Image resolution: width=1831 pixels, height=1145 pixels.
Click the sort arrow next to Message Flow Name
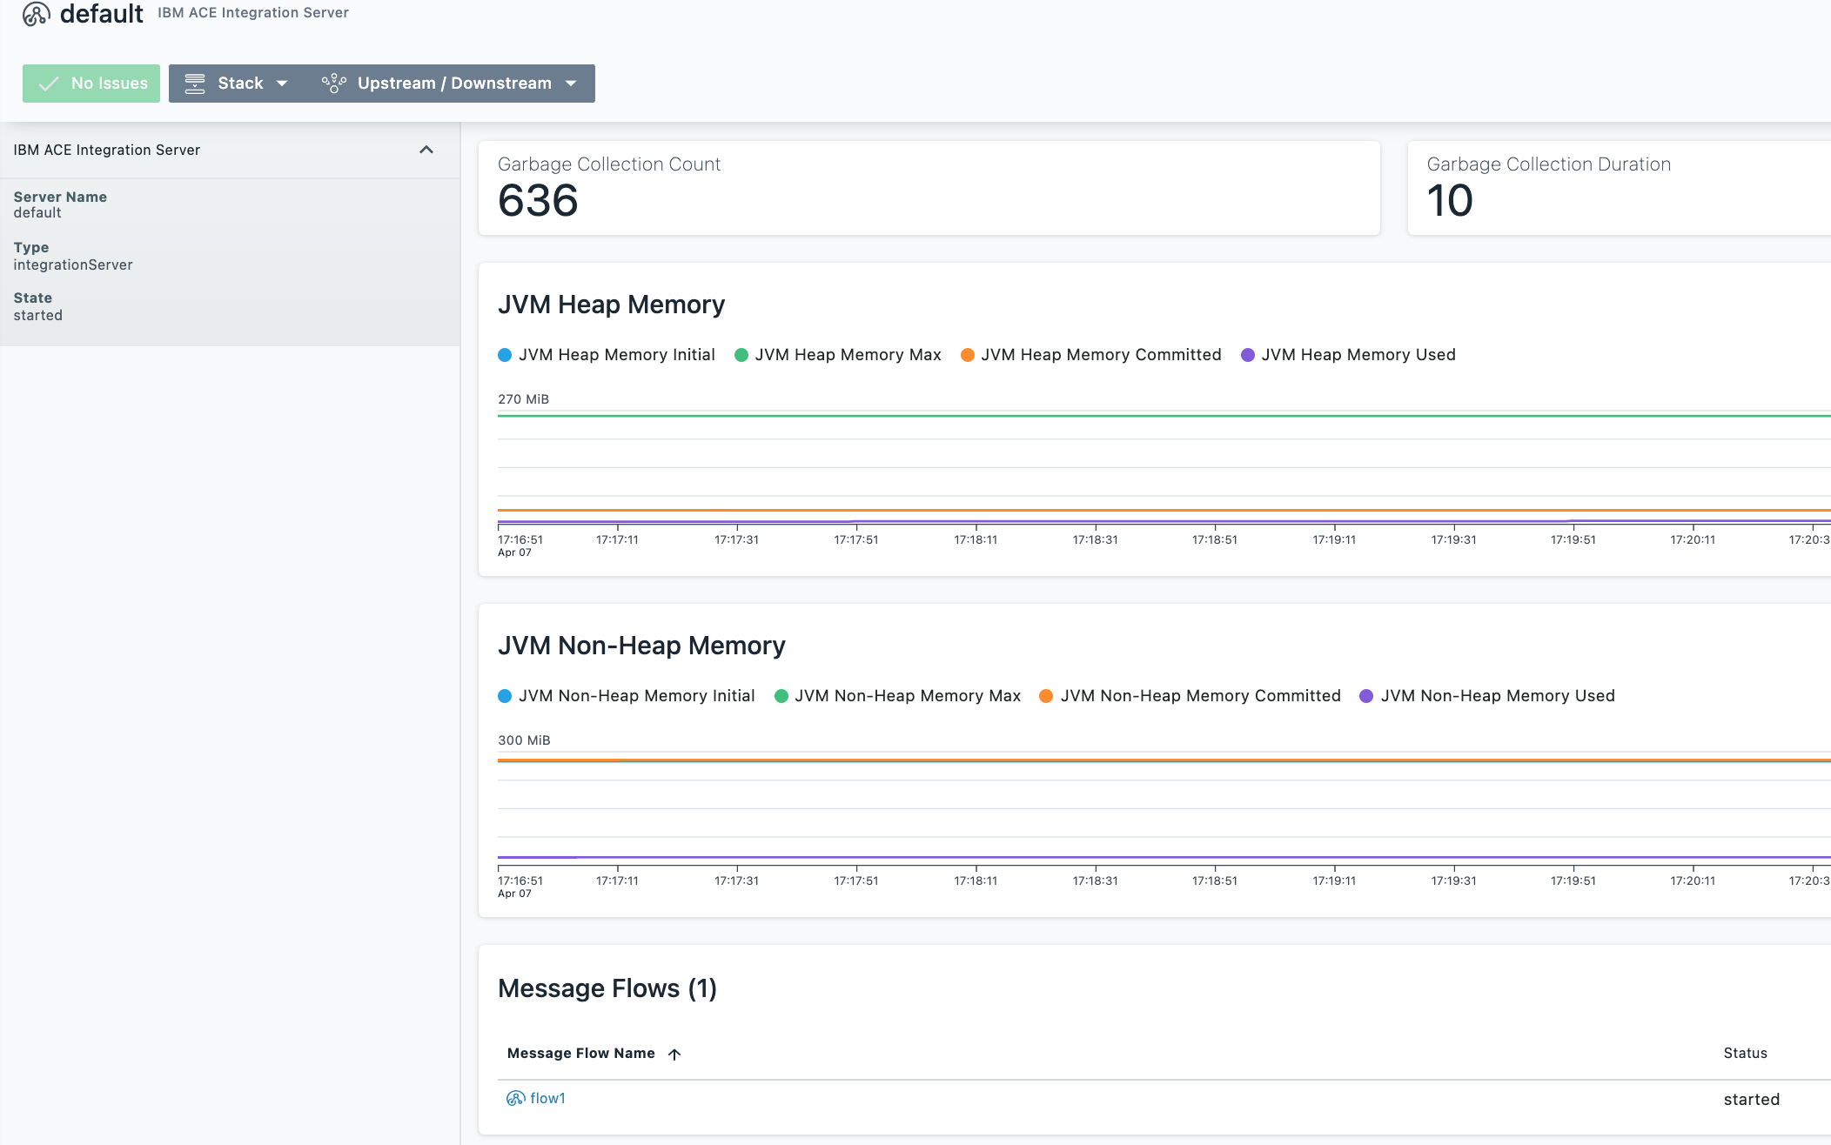pos(674,1054)
